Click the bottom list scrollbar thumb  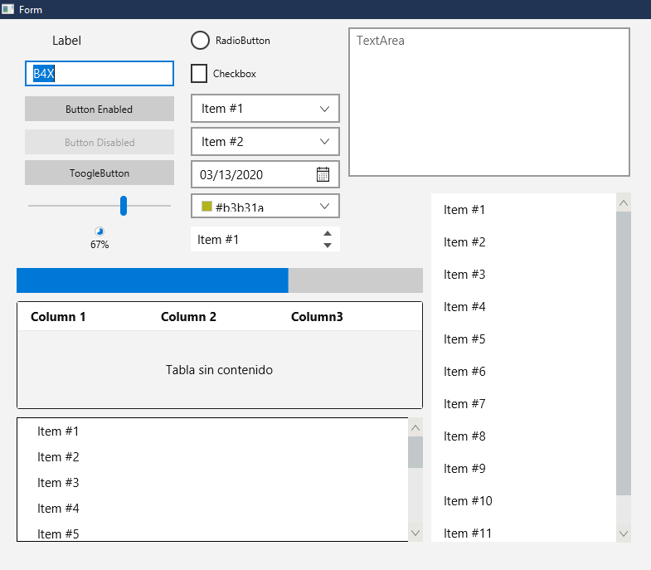415,452
